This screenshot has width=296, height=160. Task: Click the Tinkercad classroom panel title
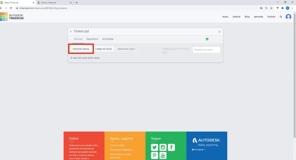[x=81, y=31]
